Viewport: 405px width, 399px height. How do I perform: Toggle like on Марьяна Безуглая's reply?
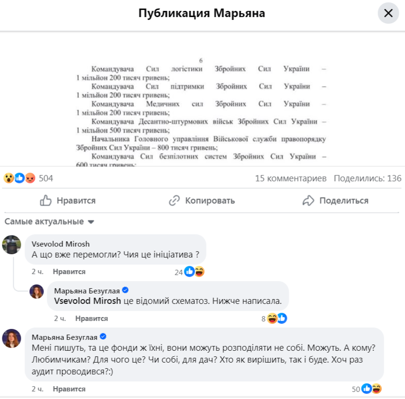pyautogui.click(x=93, y=318)
